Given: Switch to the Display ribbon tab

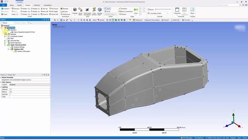Looking at the screenshot, I should (x=28, y=5).
